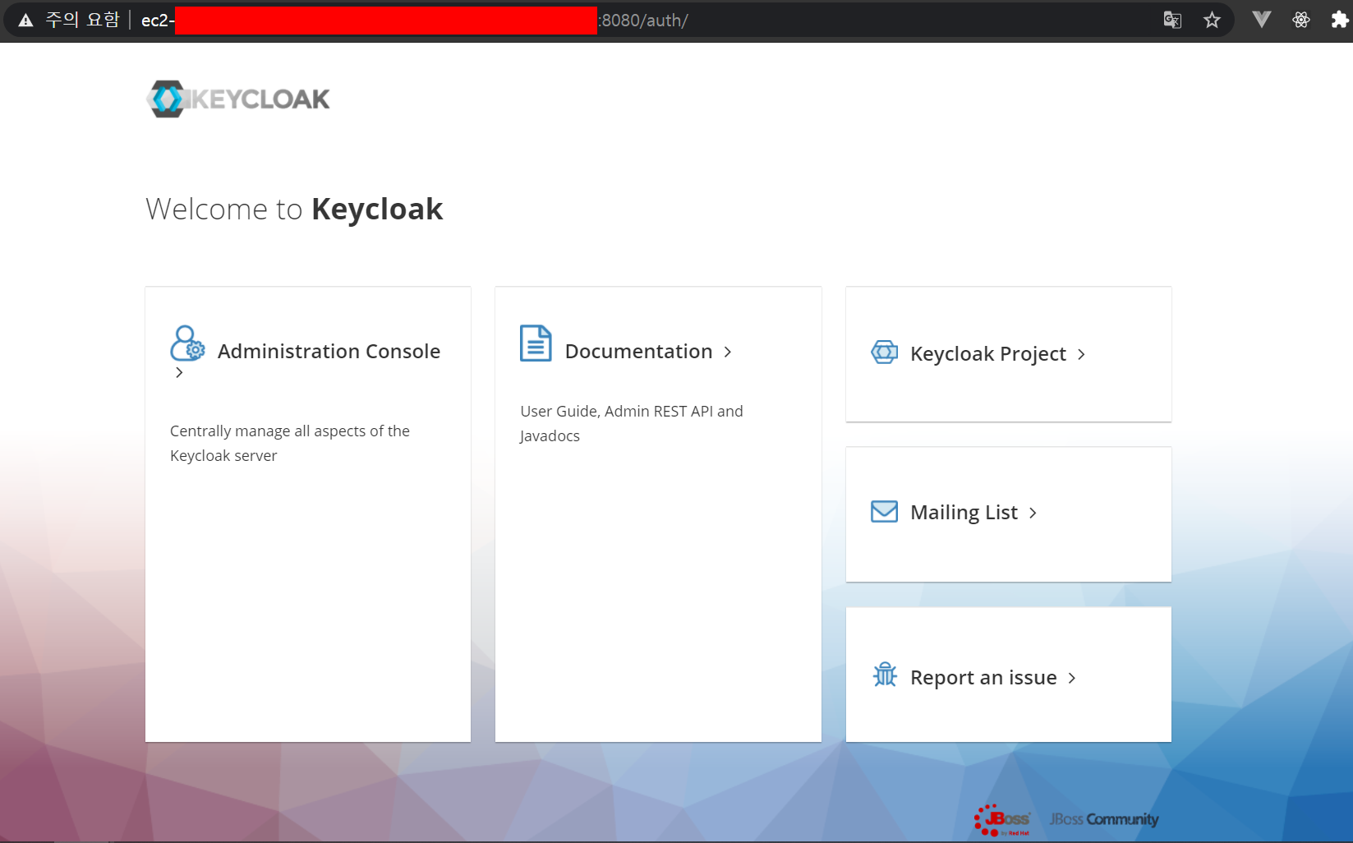Click the Keycloak Project hexagon icon

tap(885, 352)
